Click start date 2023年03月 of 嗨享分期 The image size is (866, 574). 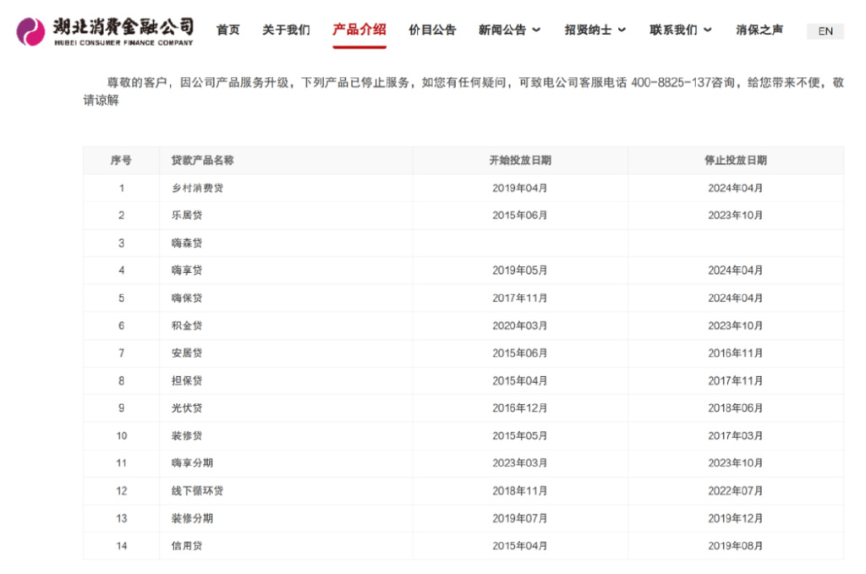(520, 463)
